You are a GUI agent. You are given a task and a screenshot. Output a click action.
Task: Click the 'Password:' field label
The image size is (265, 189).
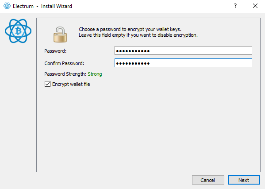tap(55, 51)
